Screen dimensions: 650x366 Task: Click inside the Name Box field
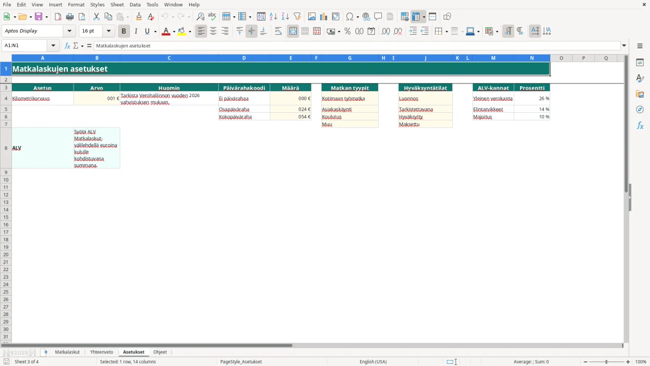click(x=25, y=46)
